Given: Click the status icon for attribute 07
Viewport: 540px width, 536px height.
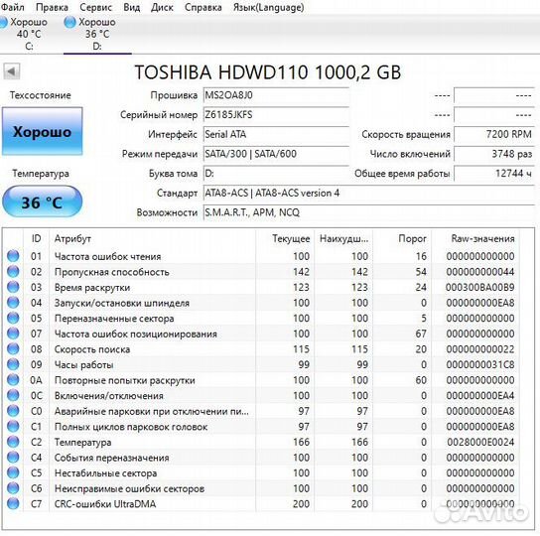Looking at the screenshot, I should coord(13,334).
